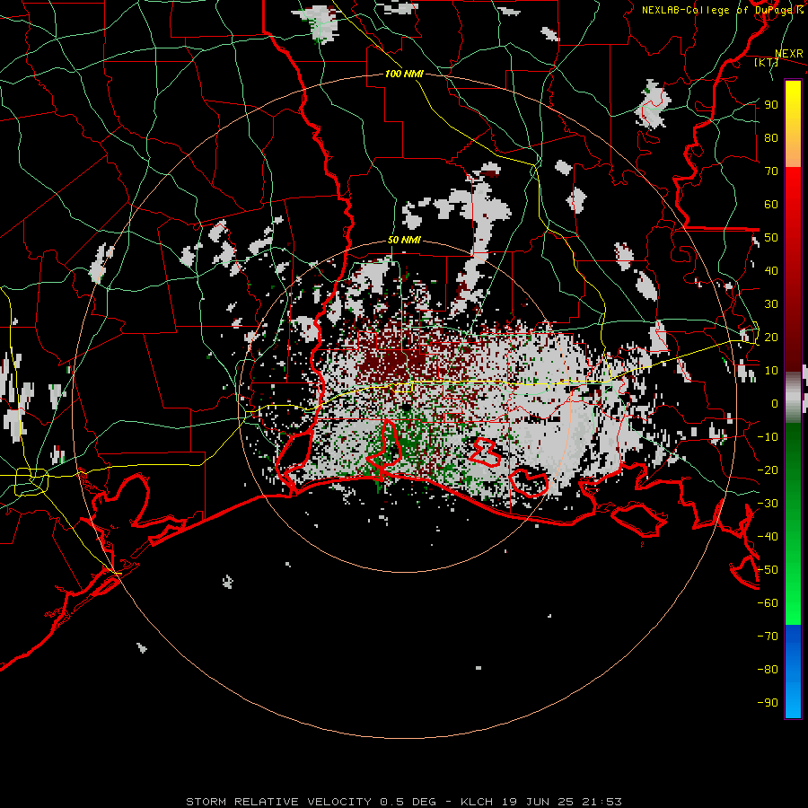Select the 50 NMI range ring label
Image resolution: width=808 pixels, height=808 pixels.
(x=404, y=240)
